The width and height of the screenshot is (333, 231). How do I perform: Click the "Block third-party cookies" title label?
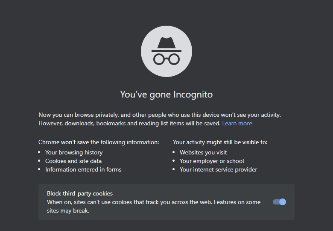coord(80,193)
